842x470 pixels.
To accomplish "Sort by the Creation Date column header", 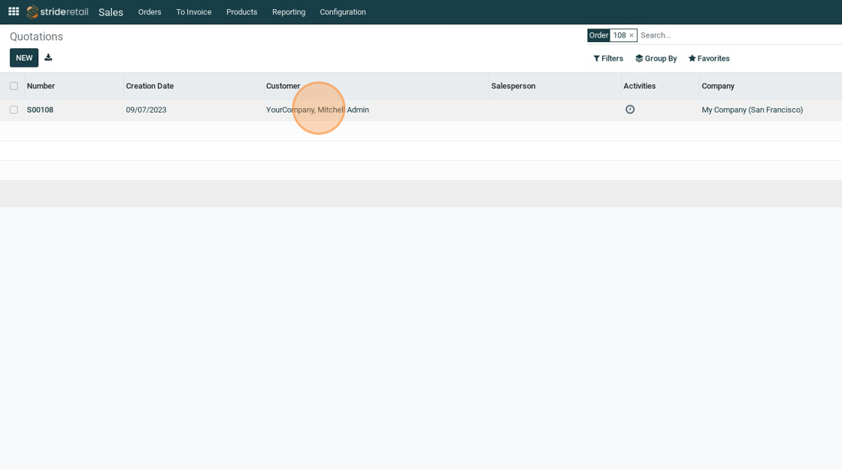I will point(150,86).
